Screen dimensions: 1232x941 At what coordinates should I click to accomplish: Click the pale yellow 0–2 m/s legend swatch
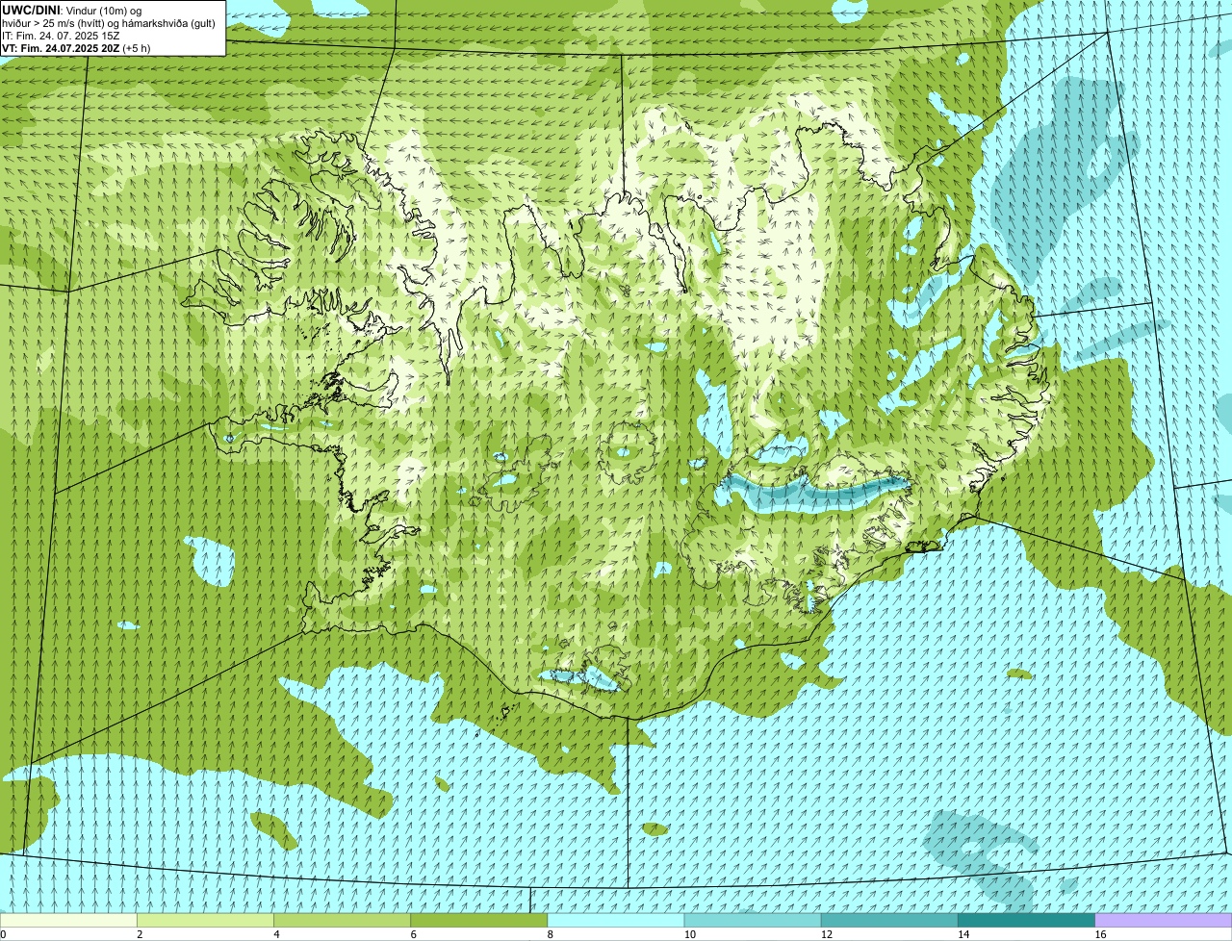coord(68,921)
